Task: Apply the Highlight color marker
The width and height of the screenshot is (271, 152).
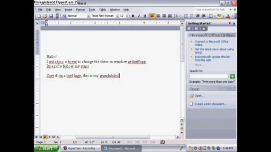Action: click(219, 16)
